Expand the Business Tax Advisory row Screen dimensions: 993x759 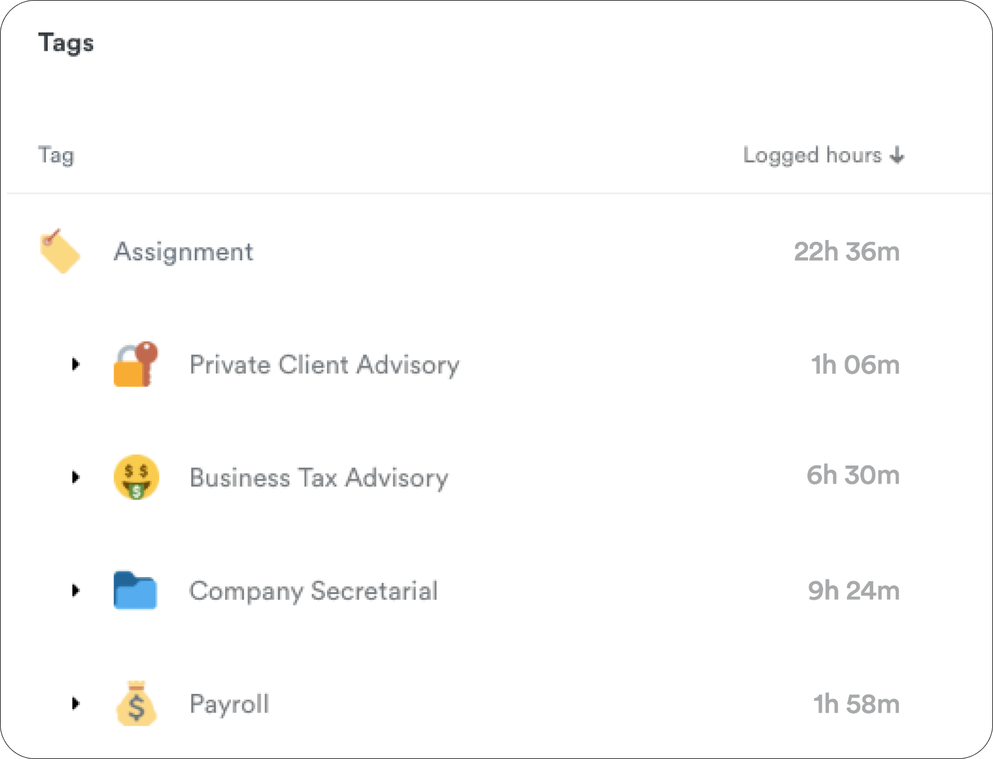(x=75, y=477)
